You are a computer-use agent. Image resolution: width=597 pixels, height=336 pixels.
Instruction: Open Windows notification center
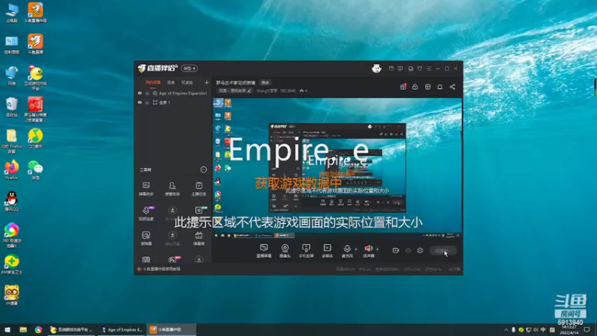587,330
